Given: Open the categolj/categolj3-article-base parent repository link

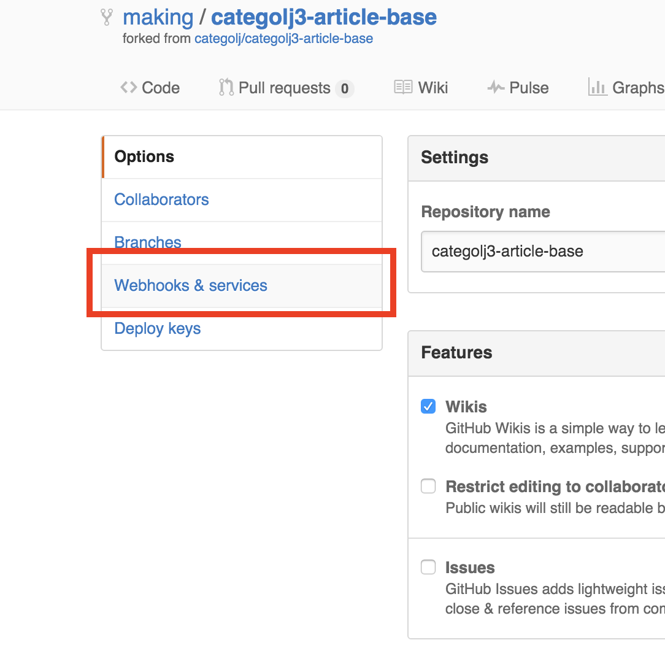Looking at the screenshot, I should [283, 39].
